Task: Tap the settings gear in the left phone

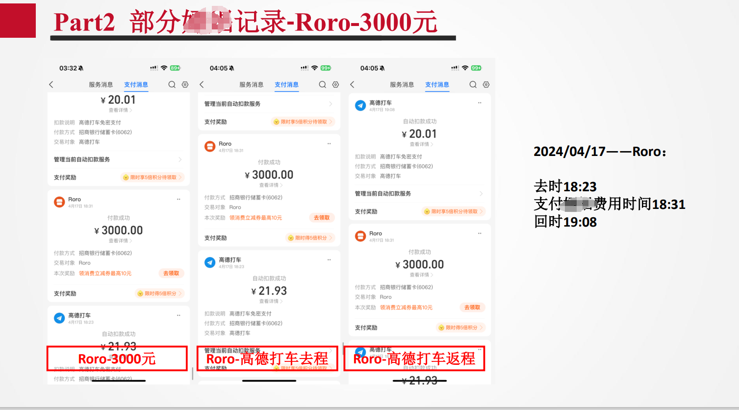Action: coord(185,85)
